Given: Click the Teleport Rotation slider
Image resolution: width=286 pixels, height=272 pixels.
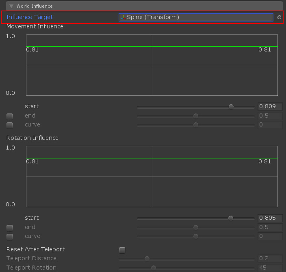Looking at the screenshot, I should point(186,268).
